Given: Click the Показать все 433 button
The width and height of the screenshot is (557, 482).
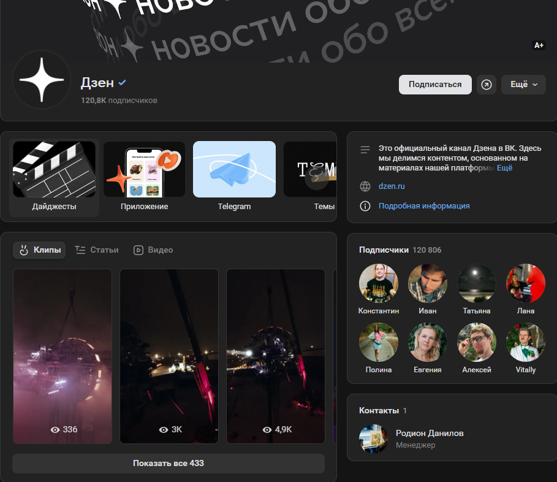Looking at the screenshot, I should tap(169, 464).
